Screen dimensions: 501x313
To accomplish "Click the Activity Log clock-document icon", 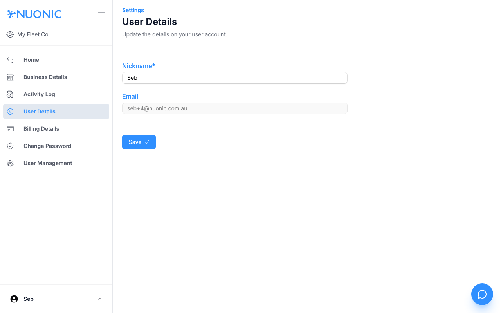I will (x=10, y=94).
